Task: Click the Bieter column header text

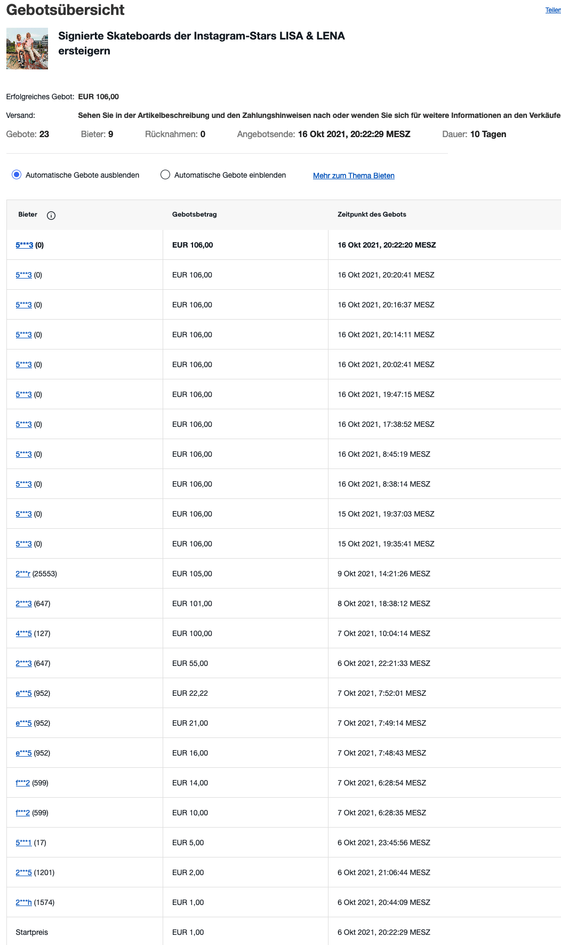Action: [x=28, y=215]
